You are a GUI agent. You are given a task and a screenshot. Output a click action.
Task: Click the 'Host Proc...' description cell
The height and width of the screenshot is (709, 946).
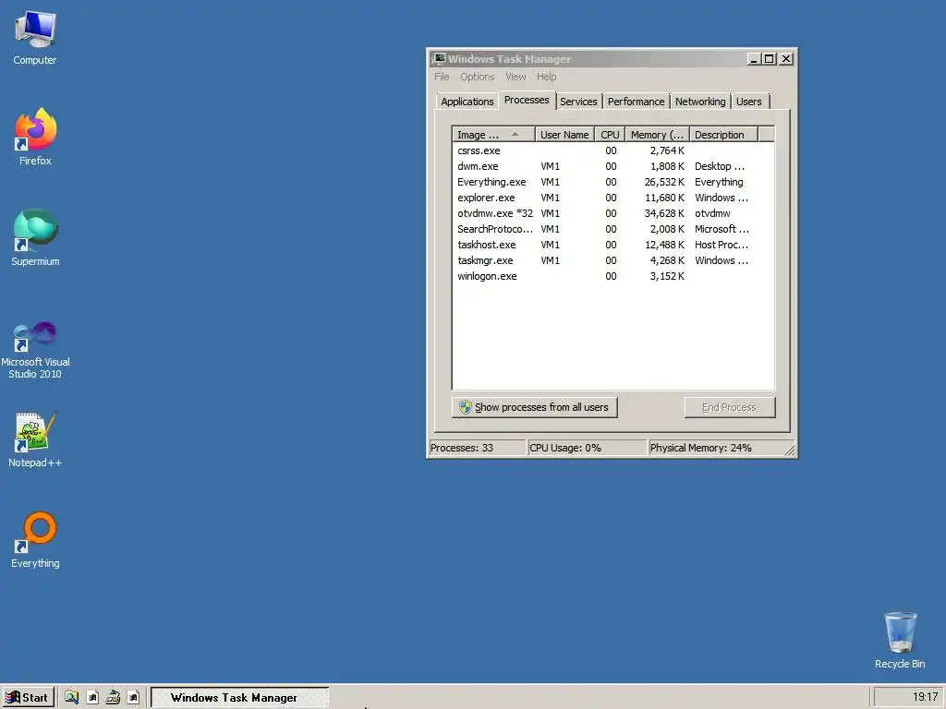tap(721, 245)
